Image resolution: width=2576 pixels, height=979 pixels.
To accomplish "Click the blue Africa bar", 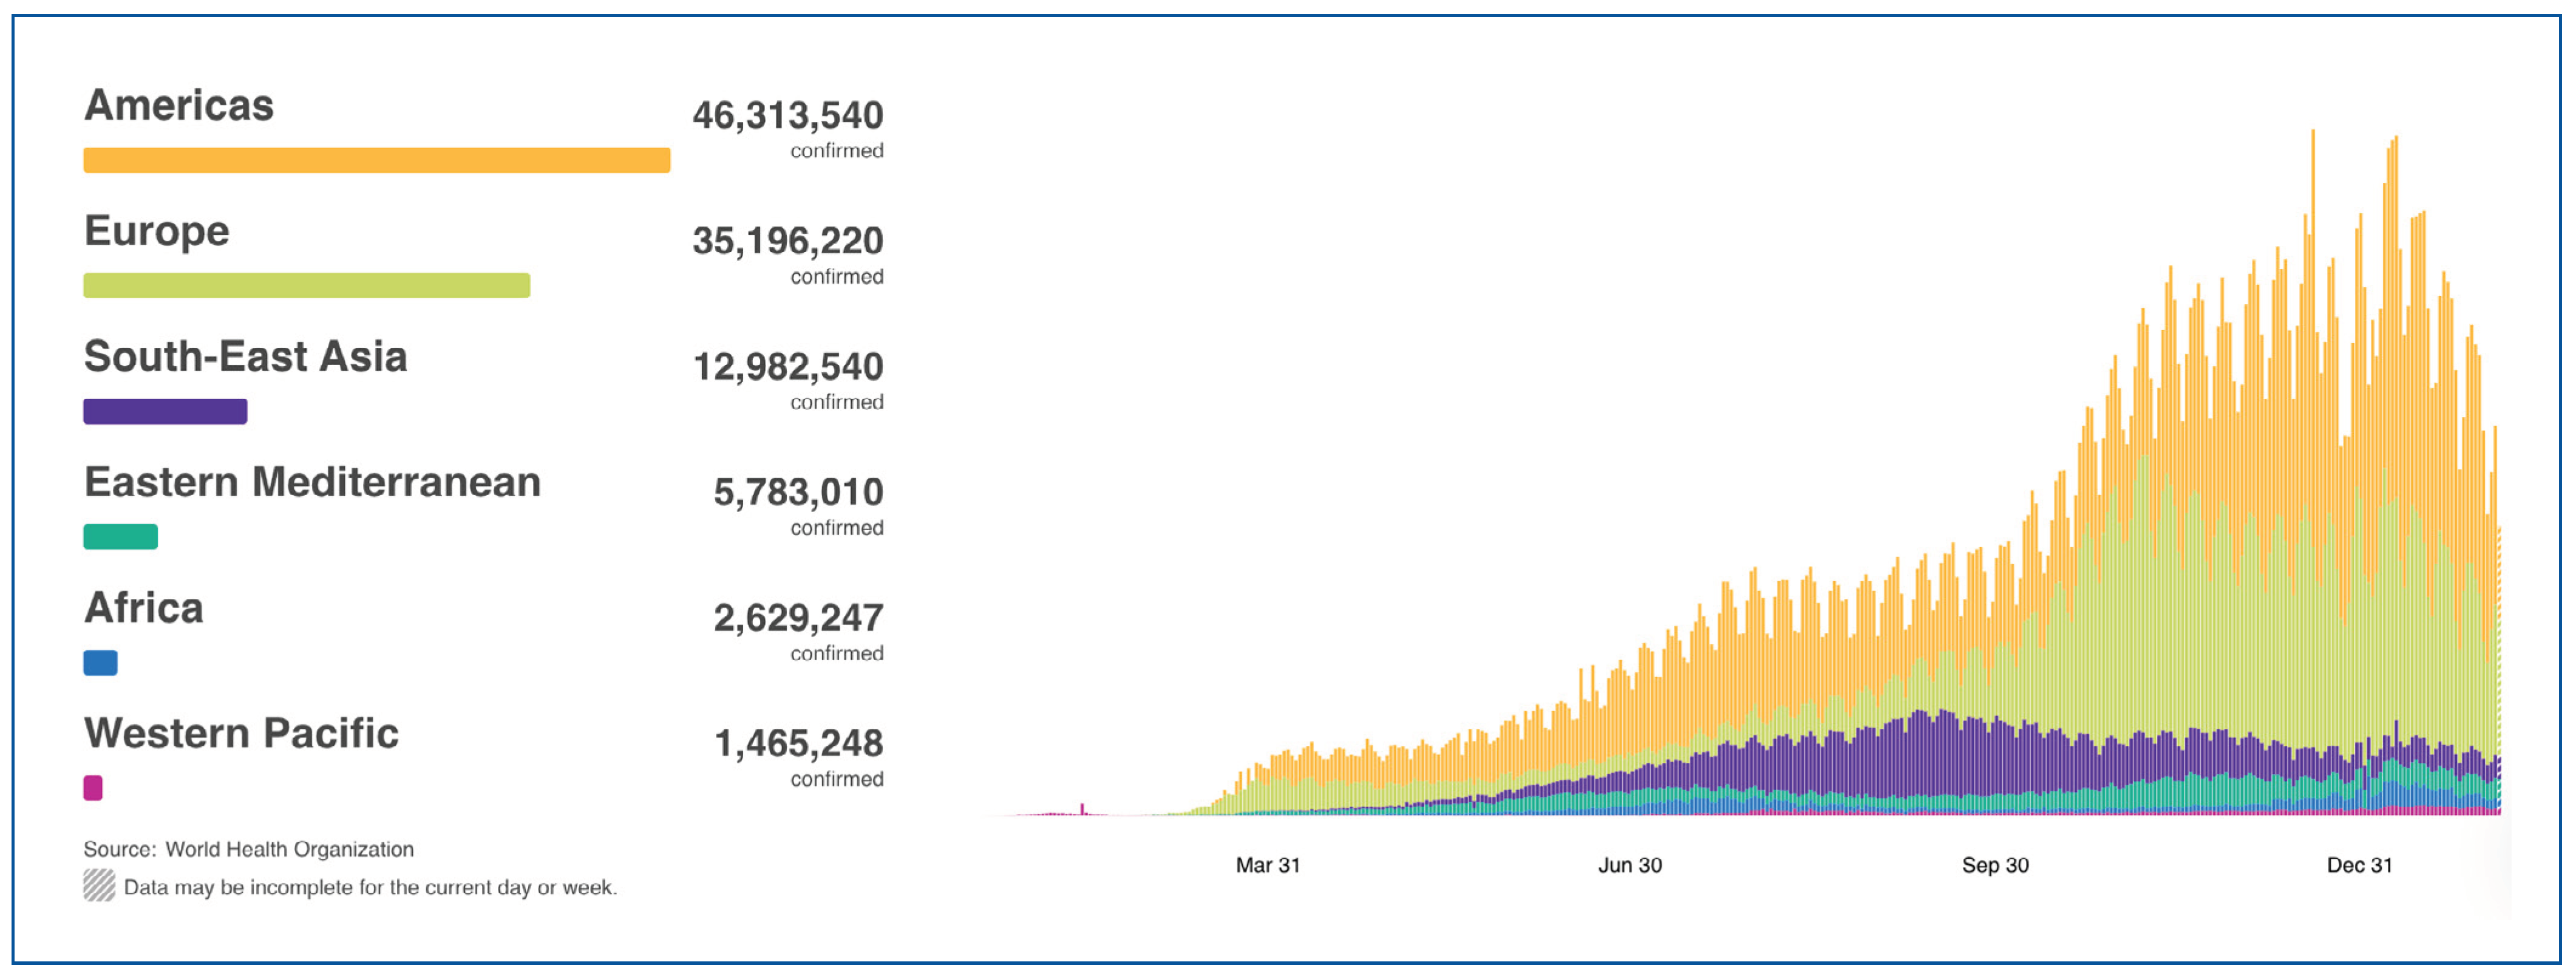I will tap(100, 663).
